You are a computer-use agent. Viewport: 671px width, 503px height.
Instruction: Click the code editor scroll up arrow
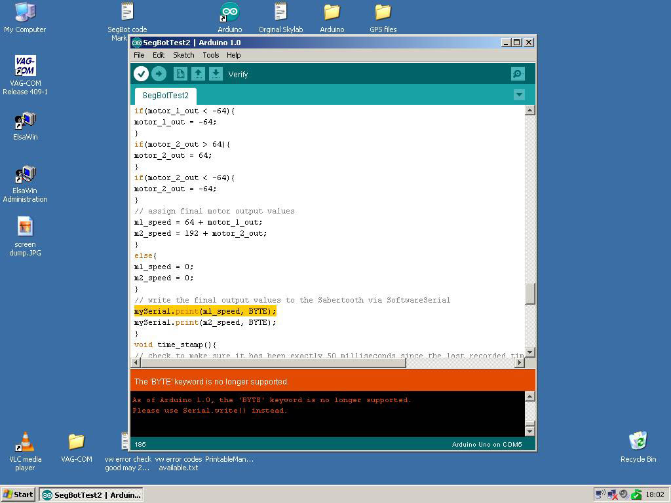[529, 110]
